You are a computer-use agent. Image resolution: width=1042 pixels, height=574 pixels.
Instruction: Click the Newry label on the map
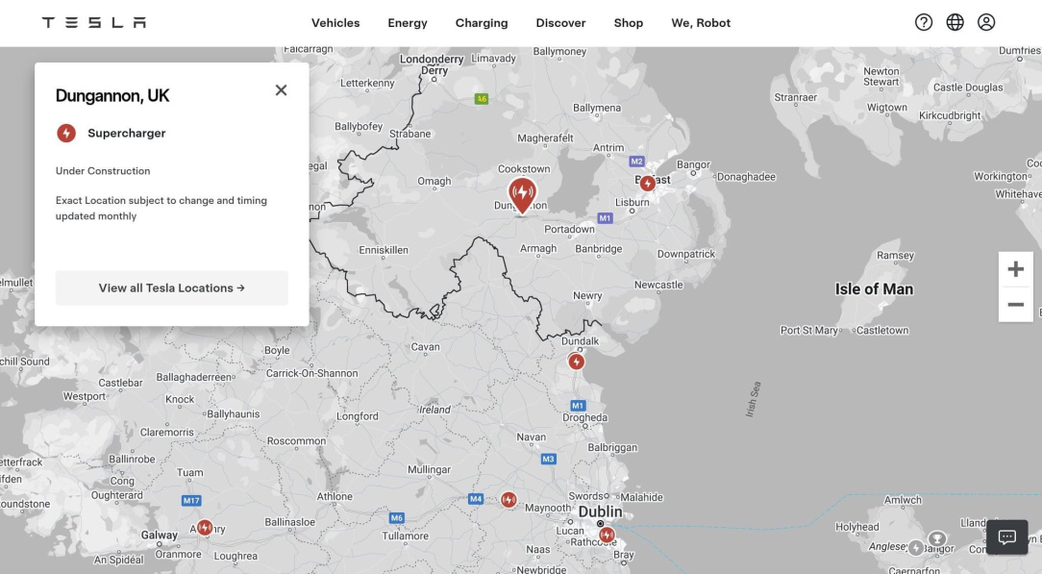pos(587,295)
